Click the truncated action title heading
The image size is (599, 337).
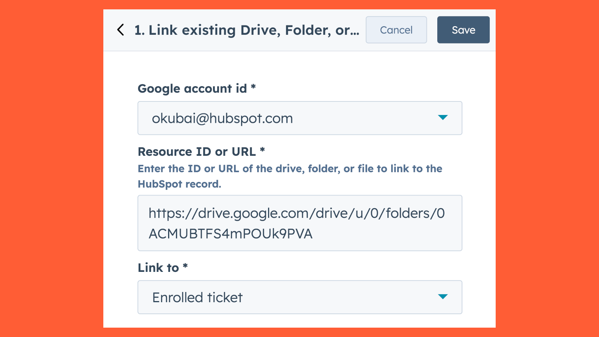tap(247, 30)
